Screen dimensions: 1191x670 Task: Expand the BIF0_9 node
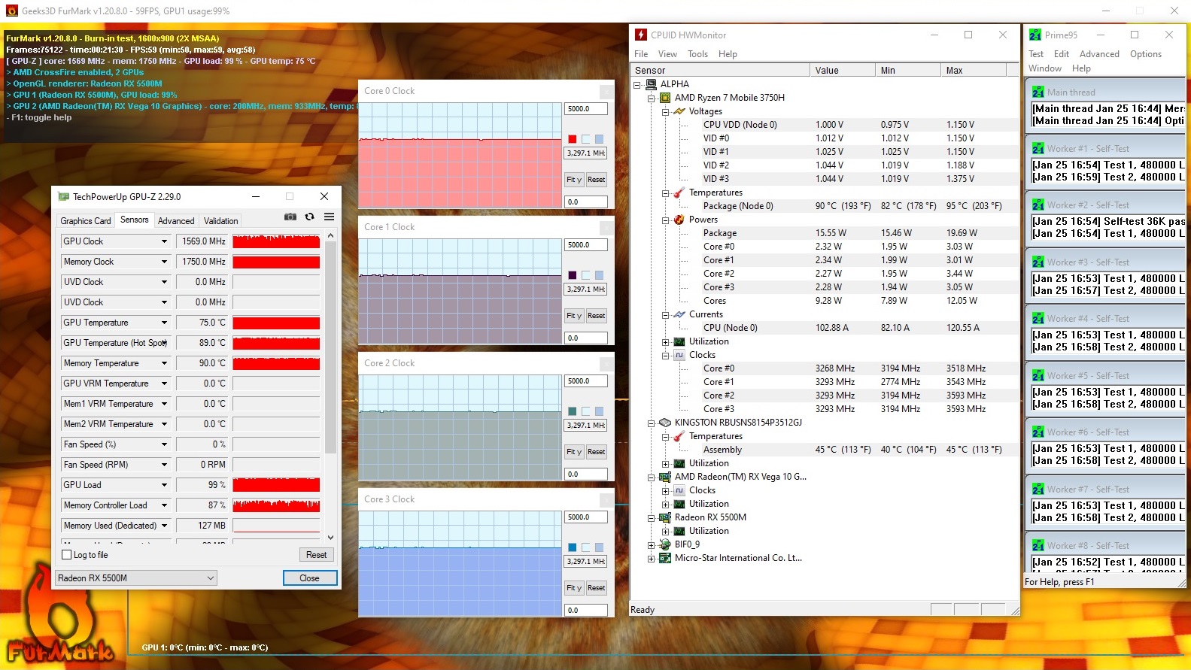pos(651,544)
